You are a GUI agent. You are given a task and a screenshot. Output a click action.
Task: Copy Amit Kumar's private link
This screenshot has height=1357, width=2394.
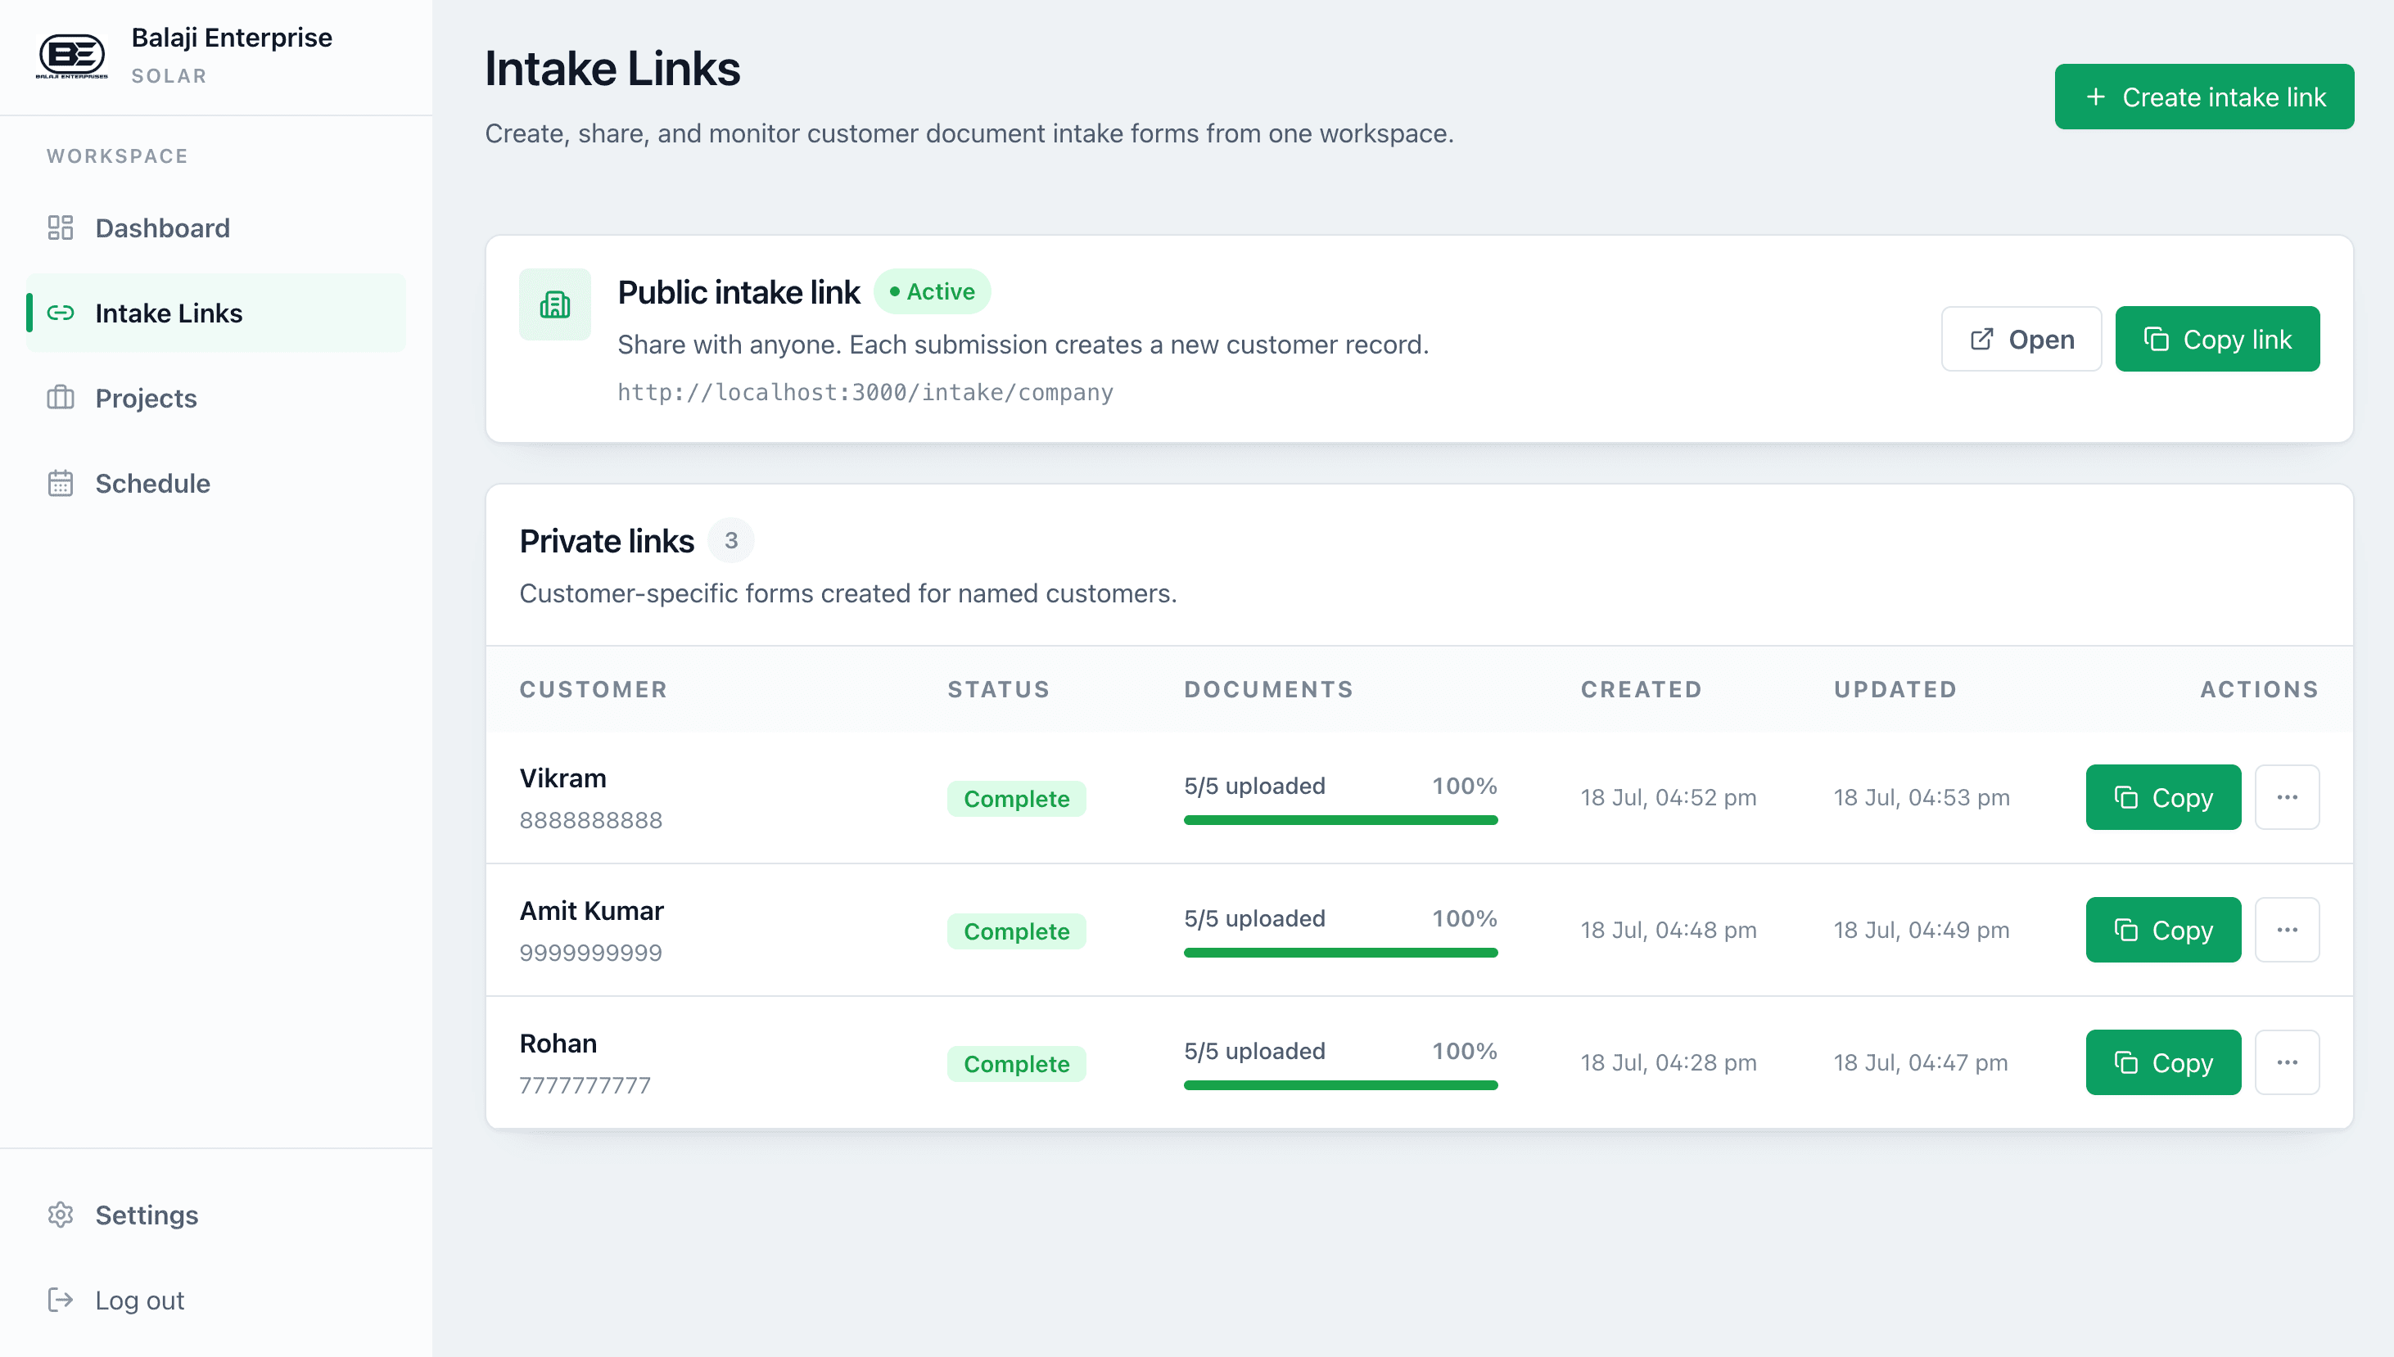click(2163, 930)
